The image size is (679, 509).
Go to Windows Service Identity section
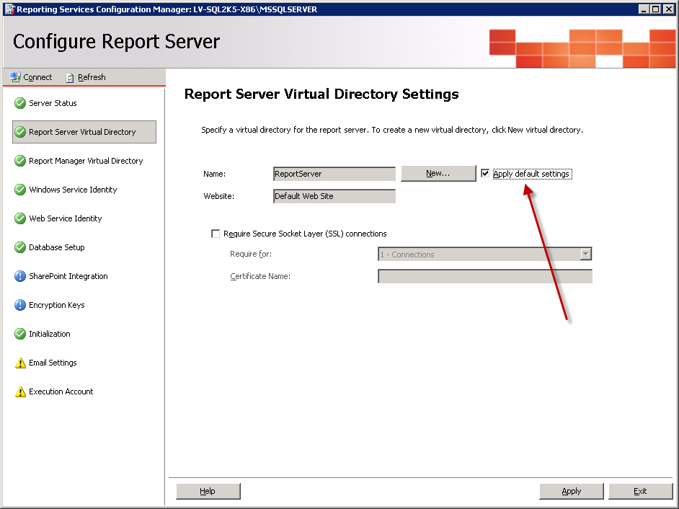(73, 190)
